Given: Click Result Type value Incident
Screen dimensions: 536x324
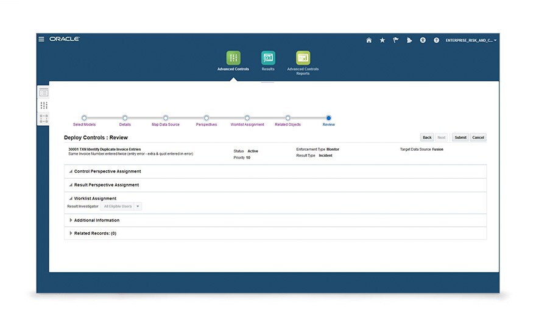Looking at the screenshot, I should click(x=325, y=156).
